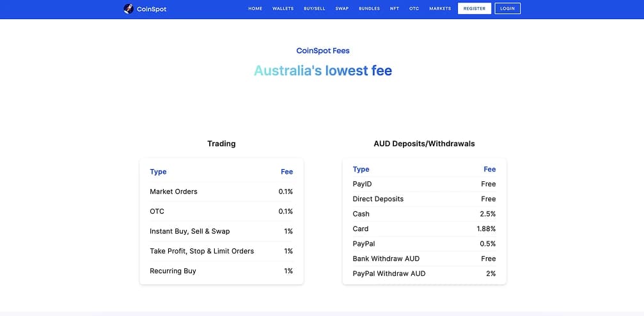The height and width of the screenshot is (316, 644).
Task: Click the Cash 2.5% fee value
Action: pyautogui.click(x=488, y=214)
